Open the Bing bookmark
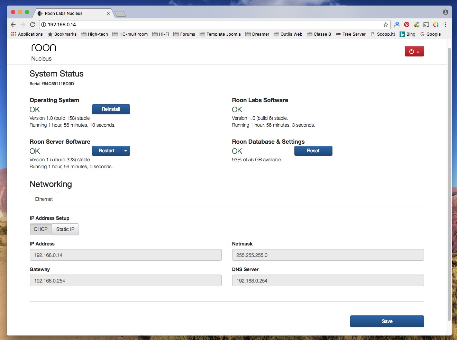Image resolution: width=457 pixels, height=340 pixels. (x=408, y=34)
